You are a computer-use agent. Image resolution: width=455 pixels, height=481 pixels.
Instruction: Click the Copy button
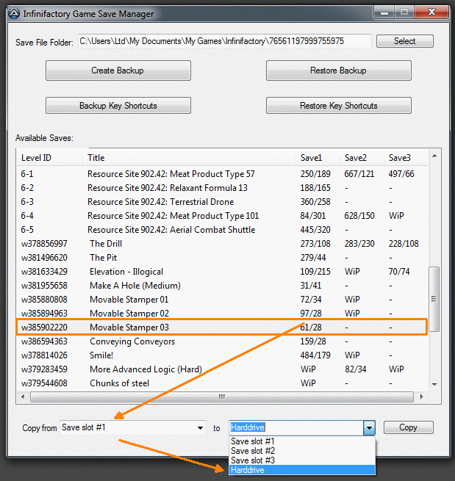(x=409, y=427)
